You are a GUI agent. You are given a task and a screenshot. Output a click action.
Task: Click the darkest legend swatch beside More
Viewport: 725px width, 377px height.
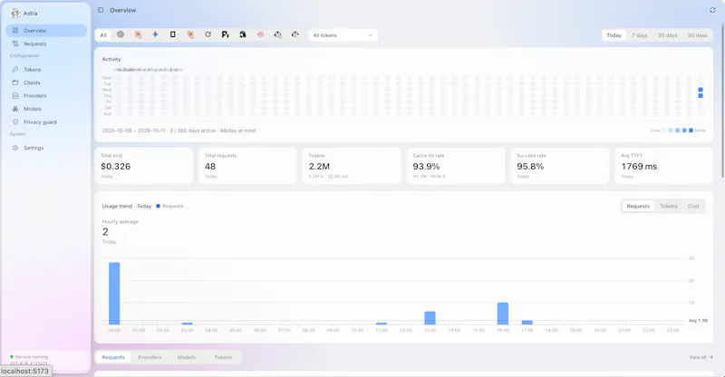point(691,130)
